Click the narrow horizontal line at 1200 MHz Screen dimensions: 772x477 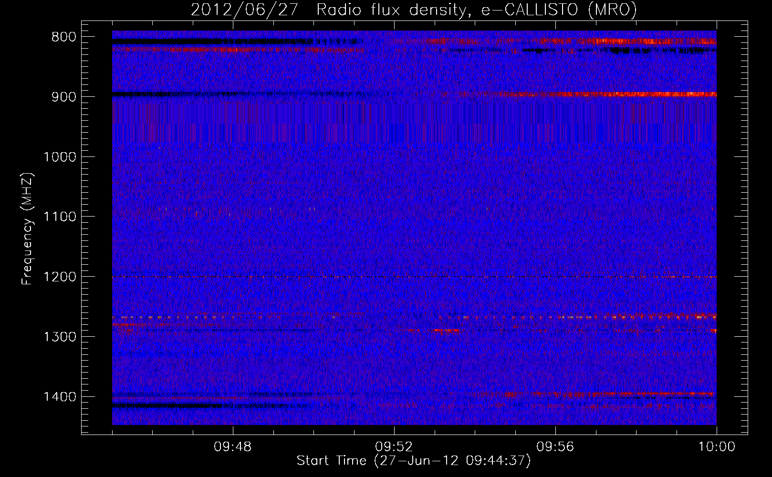pyautogui.click(x=414, y=277)
